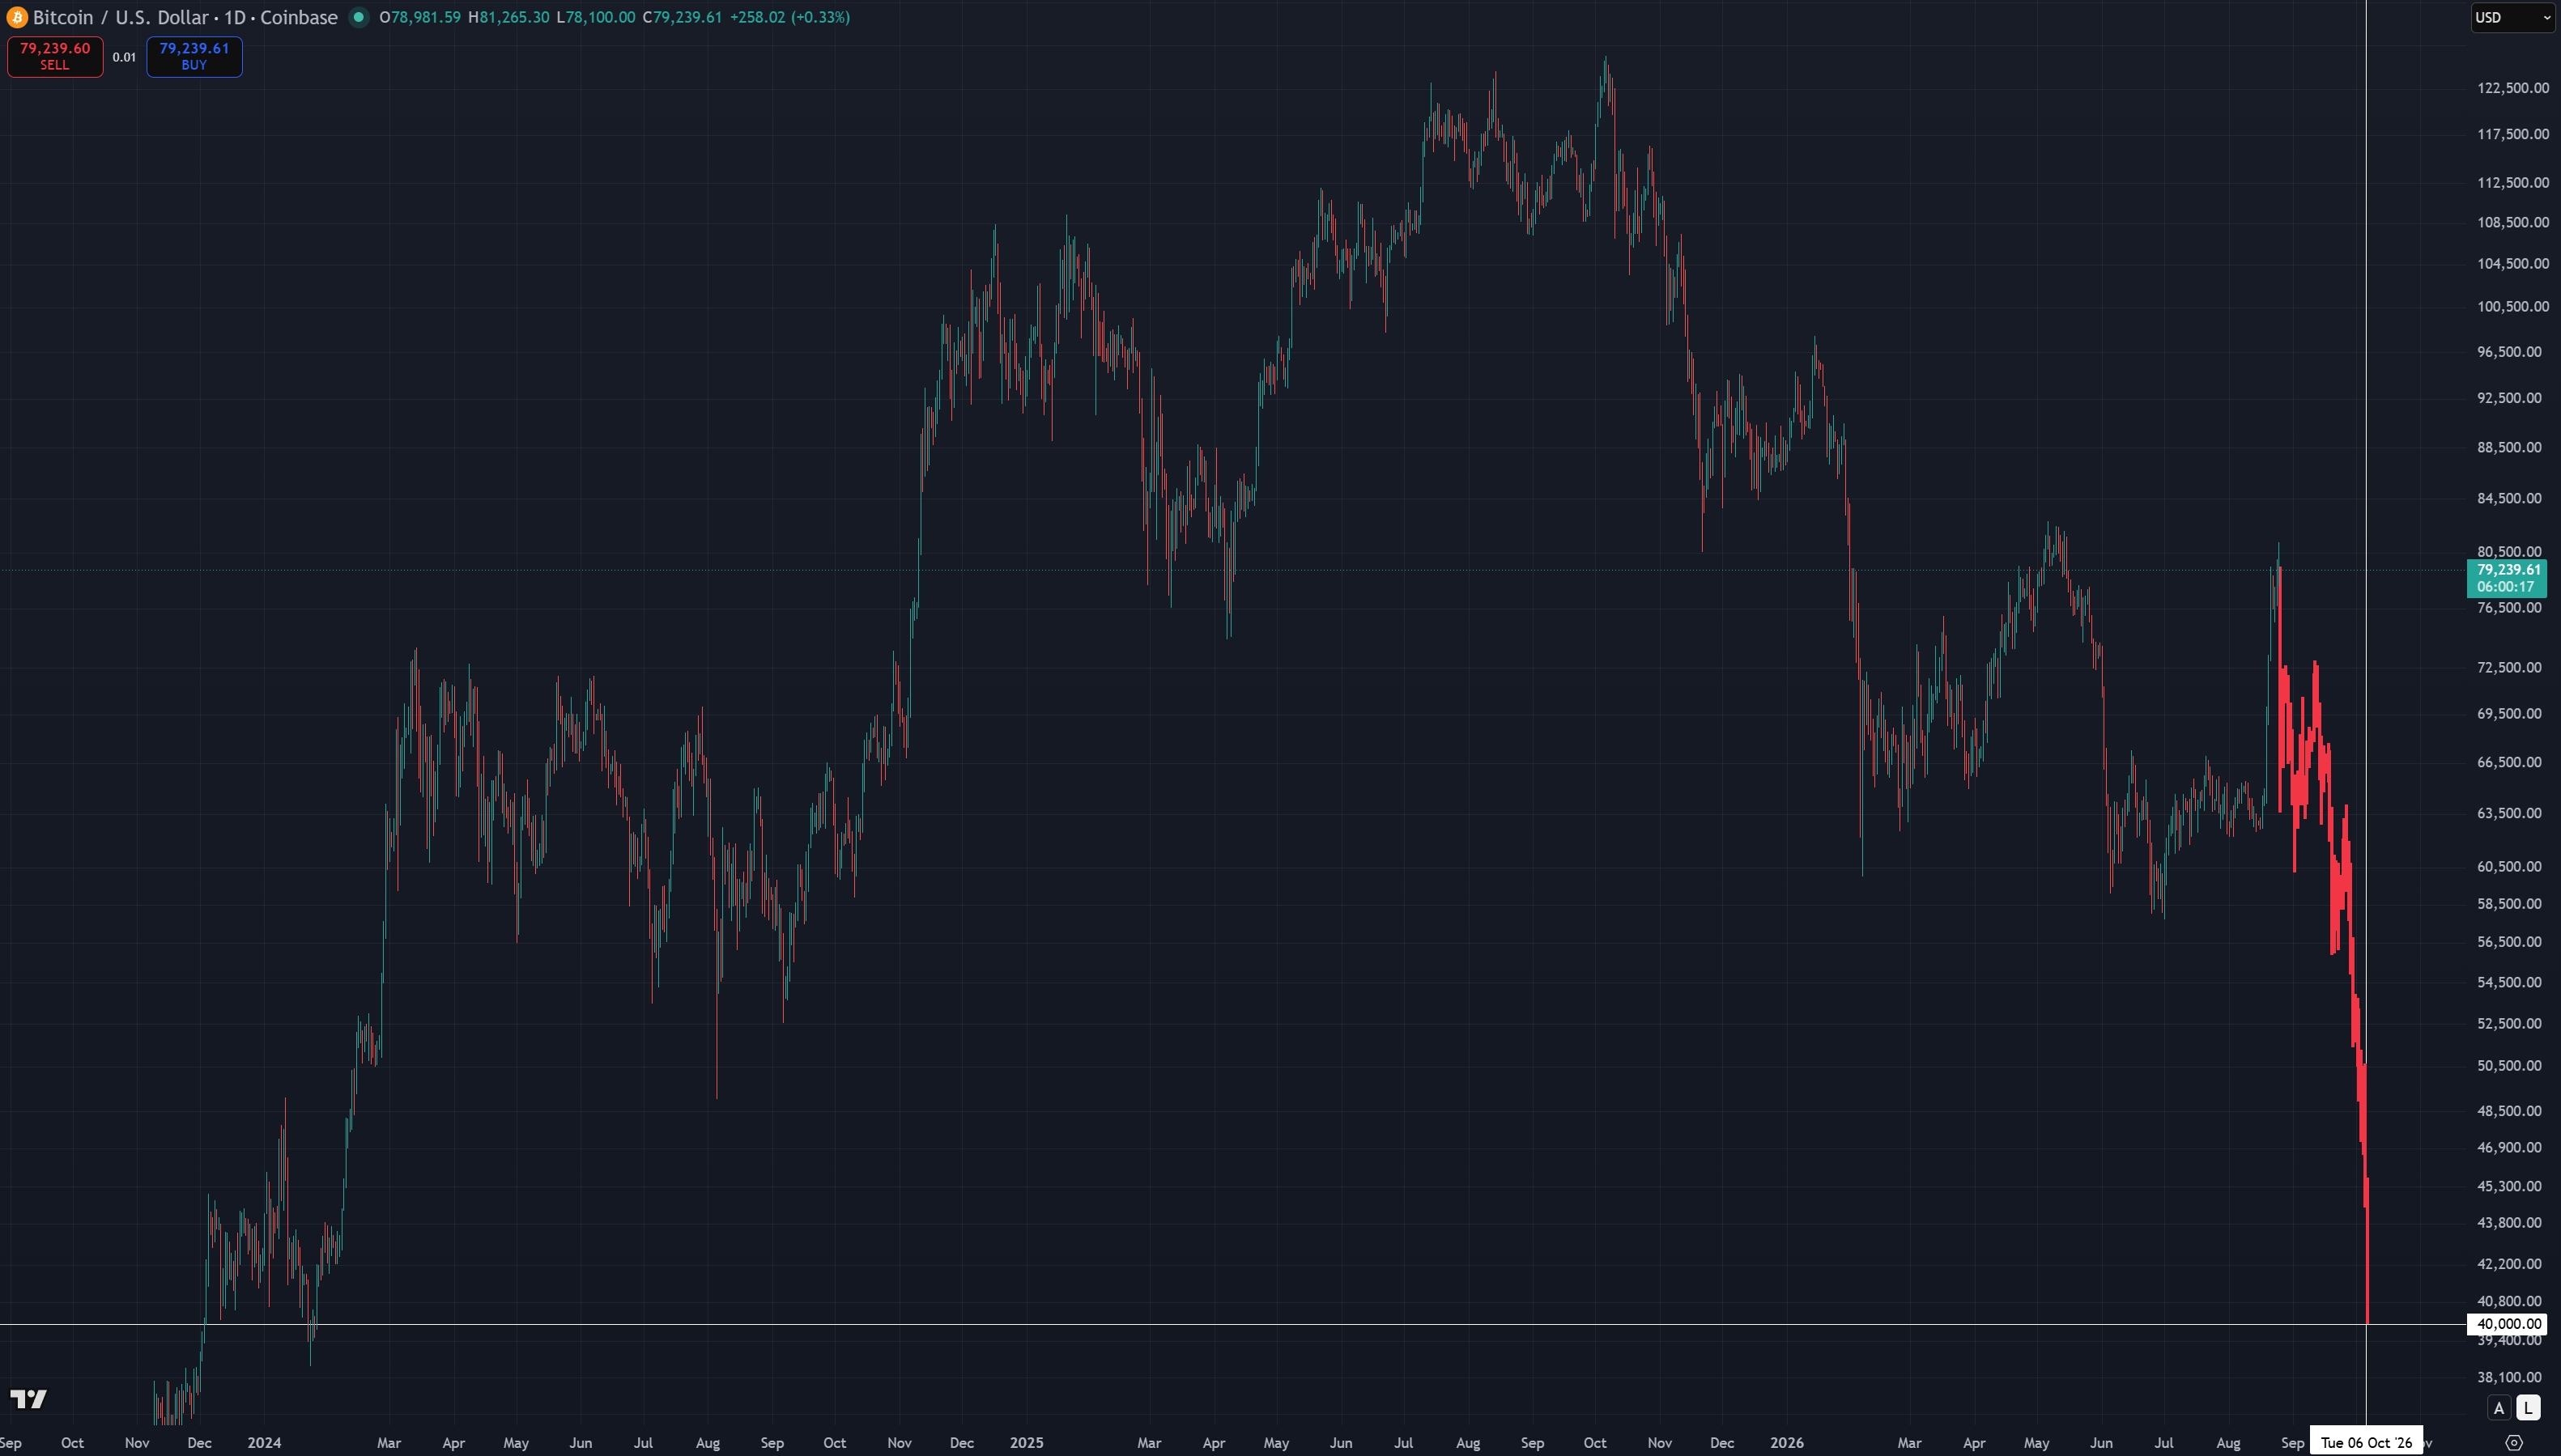Click the 108,500.00 price scale label

[2513, 222]
